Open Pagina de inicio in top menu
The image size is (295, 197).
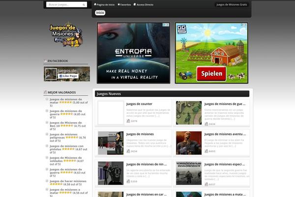pyautogui.click(x=106, y=4)
